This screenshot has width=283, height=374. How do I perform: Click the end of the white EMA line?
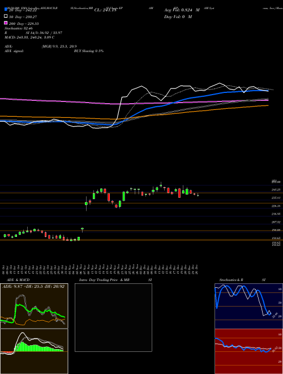point(268,91)
